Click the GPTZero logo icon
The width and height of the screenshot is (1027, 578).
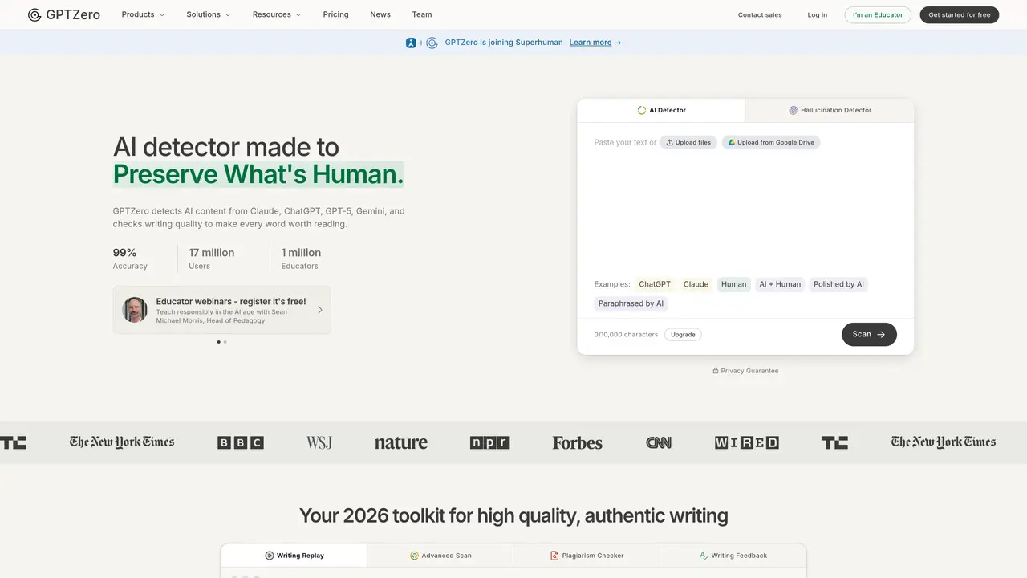35,14
